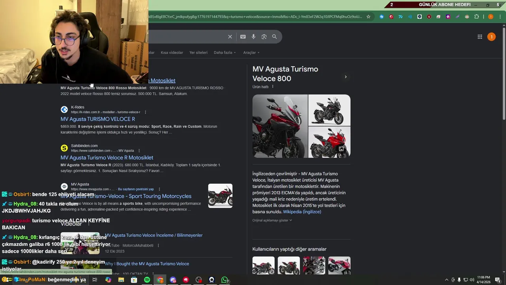The image size is (506, 285).
Task: Open large red Turismo Veloce front image
Action: pos(280,126)
